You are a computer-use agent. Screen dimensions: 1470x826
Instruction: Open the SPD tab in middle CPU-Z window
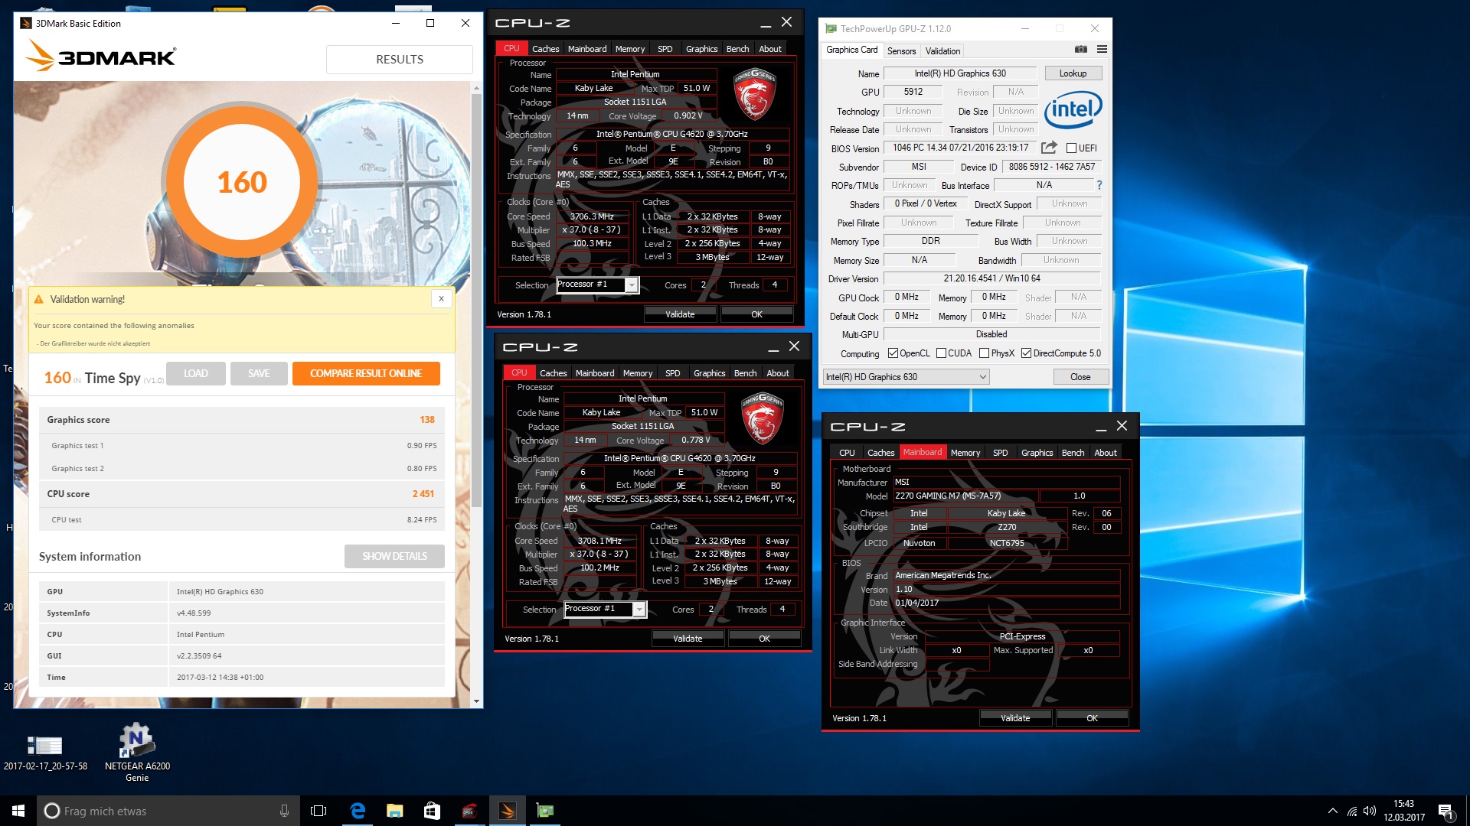(x=672, y=372)
